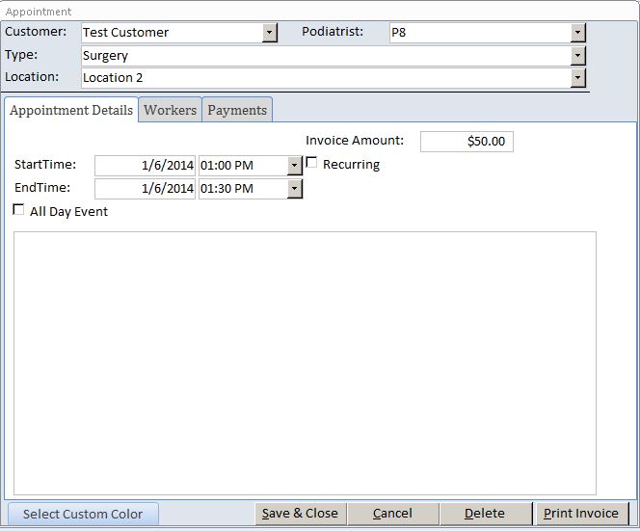Click the Type: label
The image size is (640, 531).
(x=21, y=55)
